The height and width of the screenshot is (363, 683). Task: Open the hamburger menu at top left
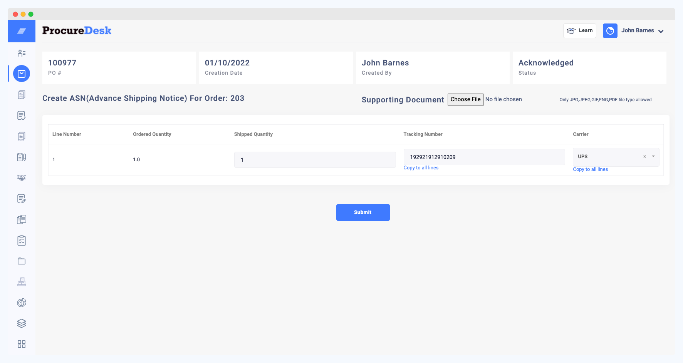(21, 31)
